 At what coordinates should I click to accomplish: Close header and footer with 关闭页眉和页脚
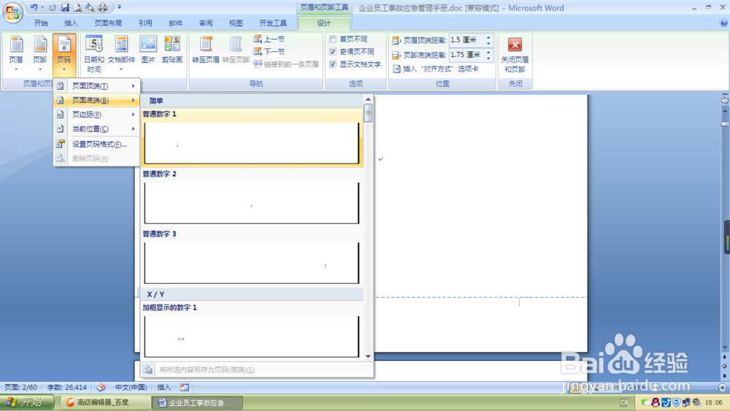[x=515, y=55]
